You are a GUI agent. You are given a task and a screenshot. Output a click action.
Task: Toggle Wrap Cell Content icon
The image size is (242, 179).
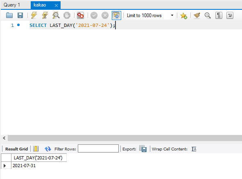pyautogui.click(x=194, y=149)
